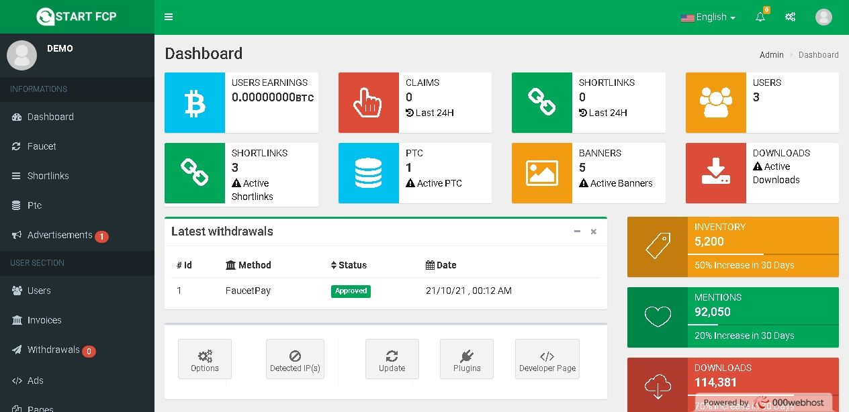
Task: Click the tag icon on Inventory box
Action: click(x=658, y=247)
